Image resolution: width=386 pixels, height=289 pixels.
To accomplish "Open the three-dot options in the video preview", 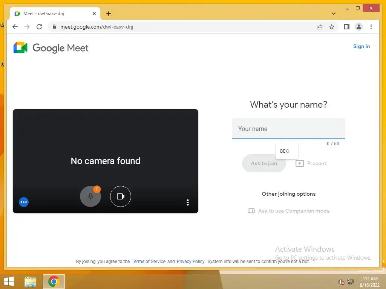I will point(188,202).
